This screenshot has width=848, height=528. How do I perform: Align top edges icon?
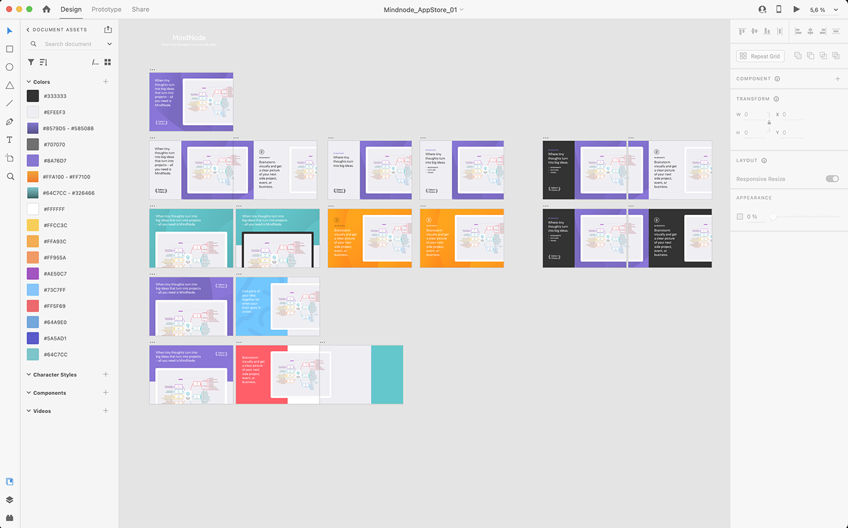[x=741, y=31]
